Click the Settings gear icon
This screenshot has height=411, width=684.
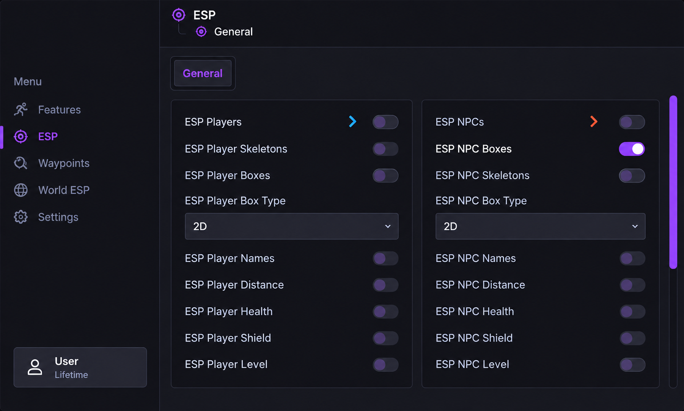tap(21, 217)
